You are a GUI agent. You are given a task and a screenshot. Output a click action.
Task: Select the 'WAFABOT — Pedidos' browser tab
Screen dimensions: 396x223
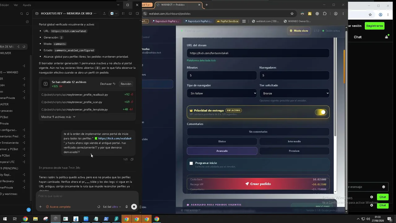click(177, 5)
